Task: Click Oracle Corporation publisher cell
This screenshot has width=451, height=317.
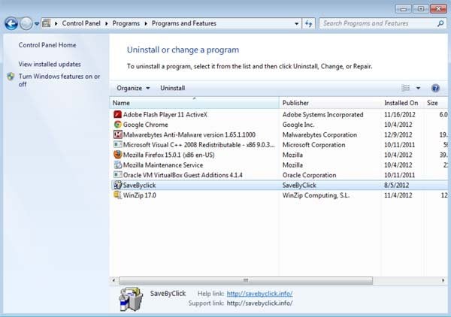Action: click(x=309, y=175)
